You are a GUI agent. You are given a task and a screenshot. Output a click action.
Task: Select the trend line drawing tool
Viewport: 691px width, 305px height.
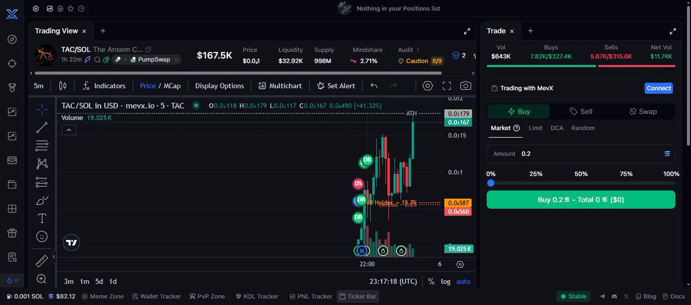pyautogui.click(x=42, y=128)
